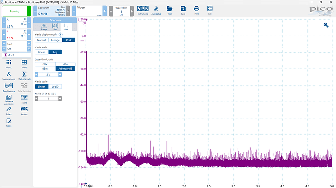Click the Y-axis display mode info icon

click(61, 34)
